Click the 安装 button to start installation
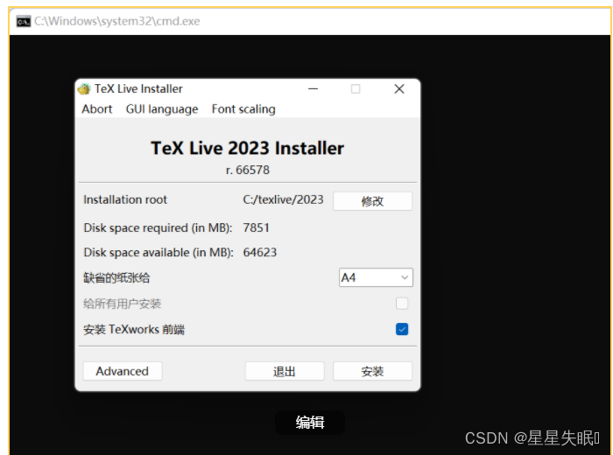The image size is (613, 455). pyautogui.click(x=372, y=371)
